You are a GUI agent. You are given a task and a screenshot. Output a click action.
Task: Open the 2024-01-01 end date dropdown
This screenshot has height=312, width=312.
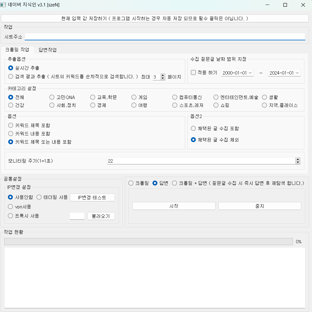(x=284, y=73)
